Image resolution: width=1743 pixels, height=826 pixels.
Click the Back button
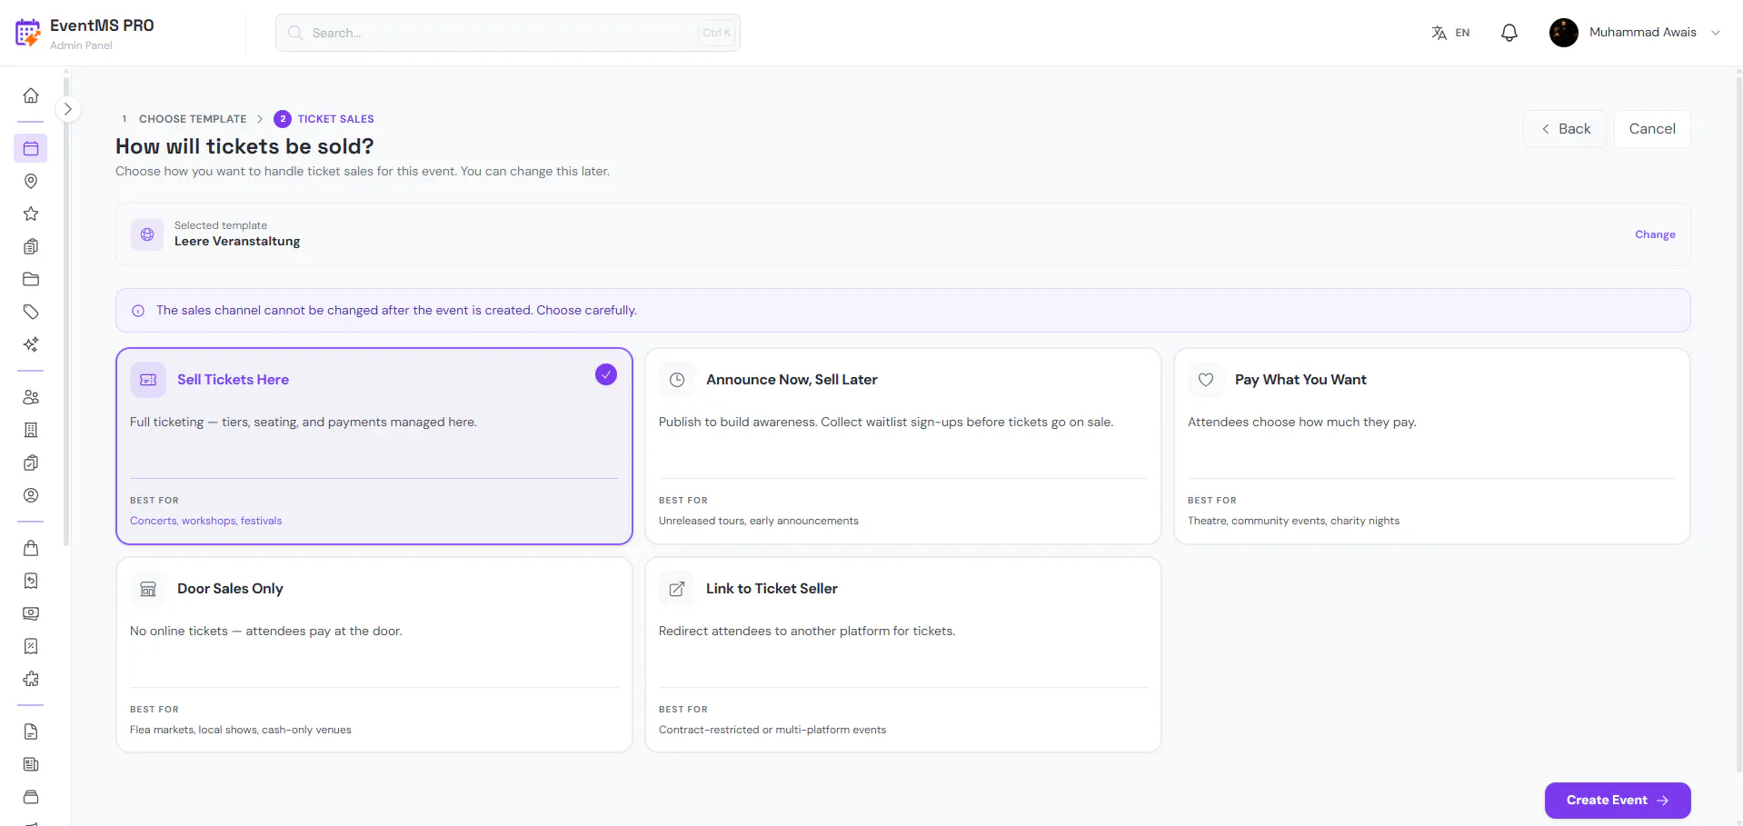[x=1565, y=129]
